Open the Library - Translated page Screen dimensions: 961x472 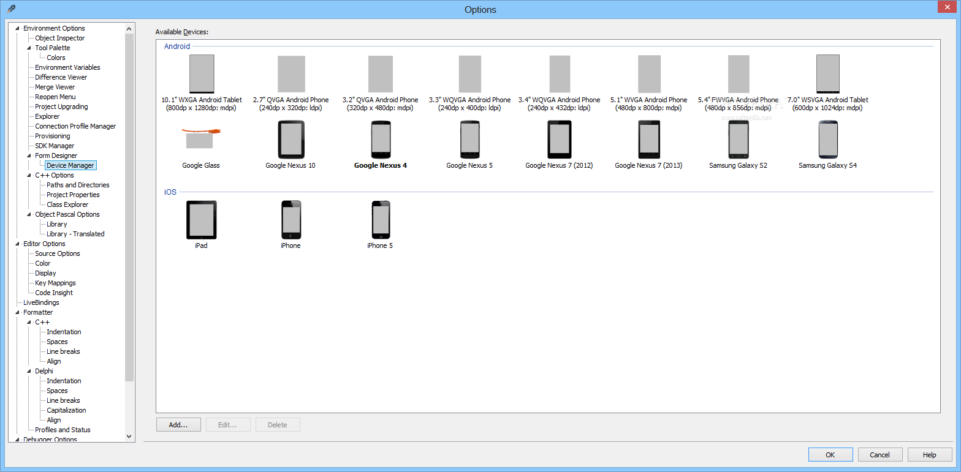tap(75, 234)
